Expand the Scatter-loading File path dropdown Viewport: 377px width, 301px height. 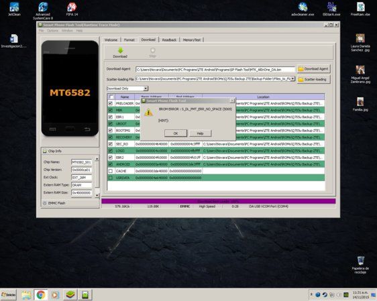[x=292, y=79]
